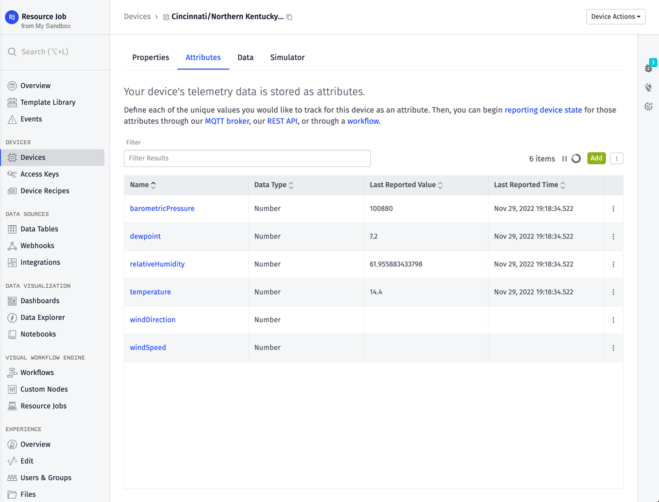The image size is (659, 502).
Task: Pause the attribute list auto-refresh
Action: (x=565, y=159)
